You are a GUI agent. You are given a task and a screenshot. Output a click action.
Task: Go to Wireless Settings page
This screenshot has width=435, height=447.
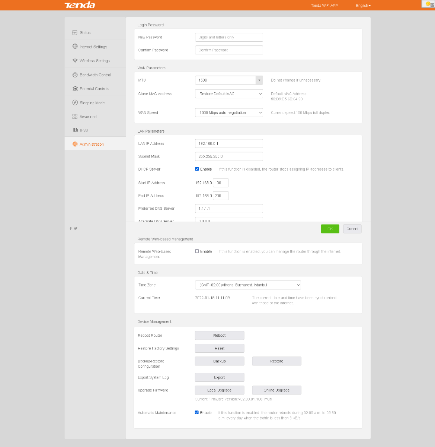tap(95, 60)
